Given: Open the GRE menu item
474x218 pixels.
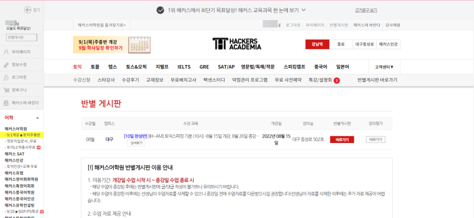Looking at the screenshot, I should click(204, 67).
